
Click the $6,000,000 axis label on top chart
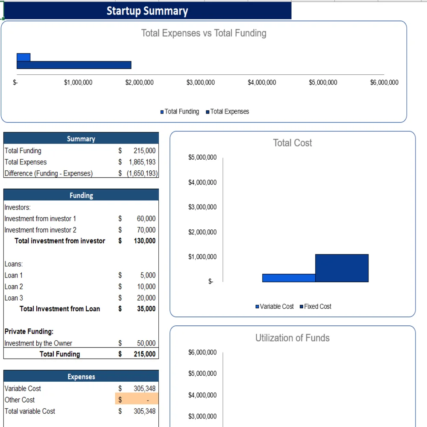[383, 82]
